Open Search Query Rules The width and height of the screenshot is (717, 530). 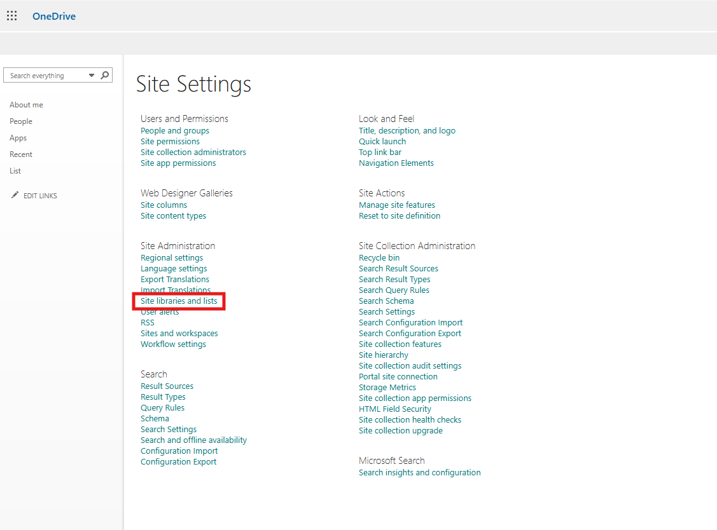pos(394,290)
